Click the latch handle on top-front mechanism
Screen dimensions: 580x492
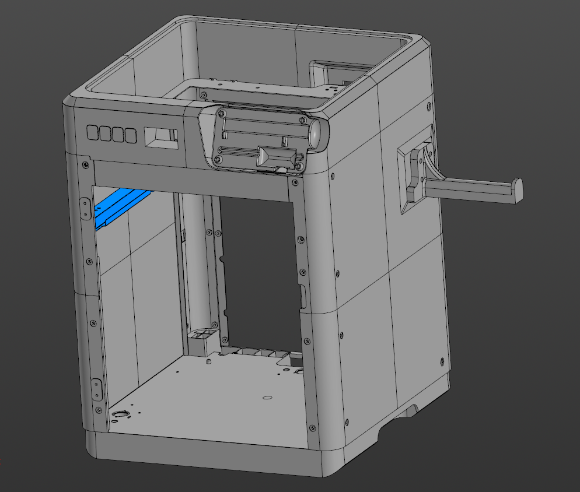pyautogui.click(x=277, y=156)
